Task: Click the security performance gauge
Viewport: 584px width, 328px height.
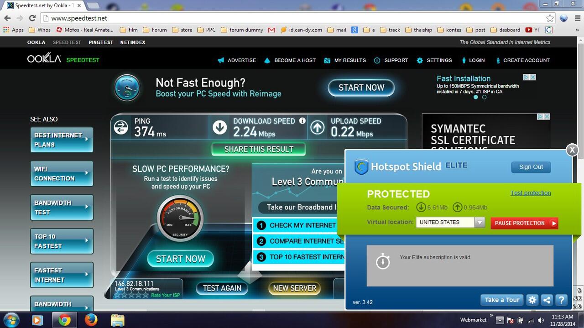Action: [180, 219]
